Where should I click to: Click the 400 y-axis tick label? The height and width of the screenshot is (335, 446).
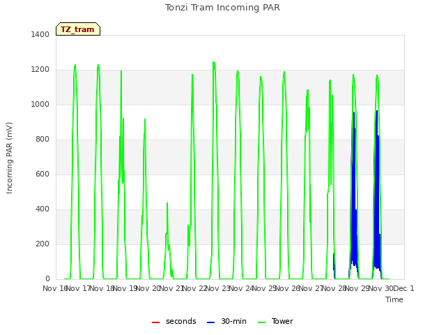pos(43,209)
